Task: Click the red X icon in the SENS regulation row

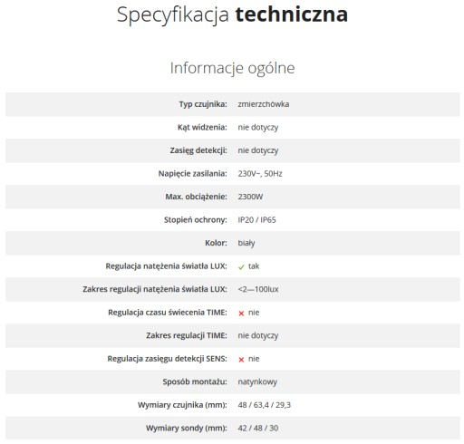Action: [241, 360]
